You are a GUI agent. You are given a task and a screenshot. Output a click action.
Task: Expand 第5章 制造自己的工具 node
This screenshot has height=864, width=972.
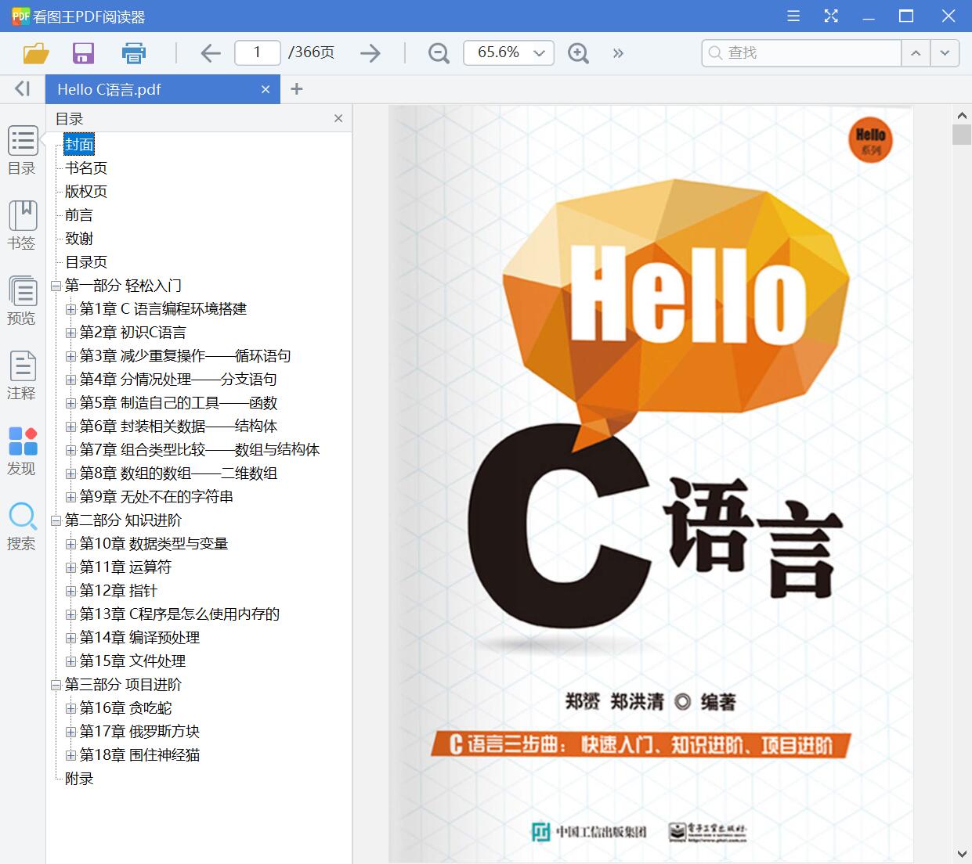tap(70, 403)
